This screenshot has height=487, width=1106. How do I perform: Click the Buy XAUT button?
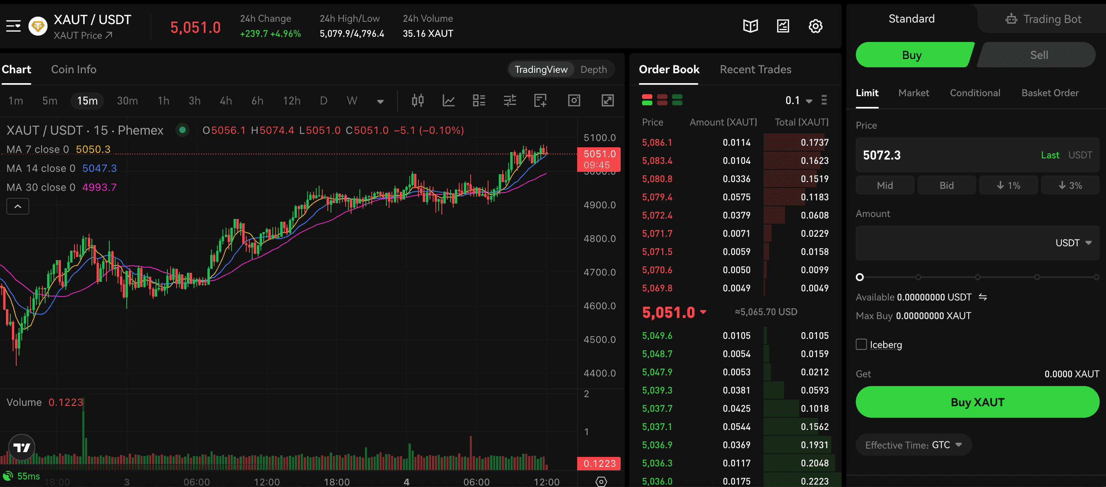(x=977, y=402)
